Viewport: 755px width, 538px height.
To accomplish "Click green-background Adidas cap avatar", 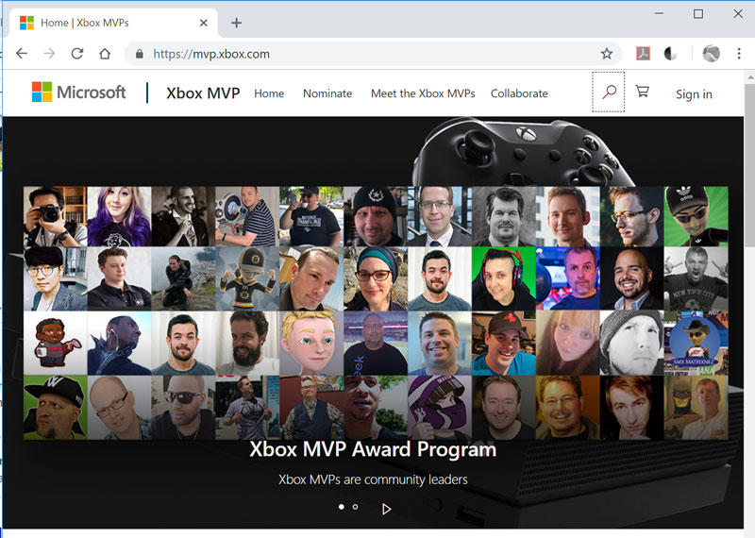I will point(696,217).
